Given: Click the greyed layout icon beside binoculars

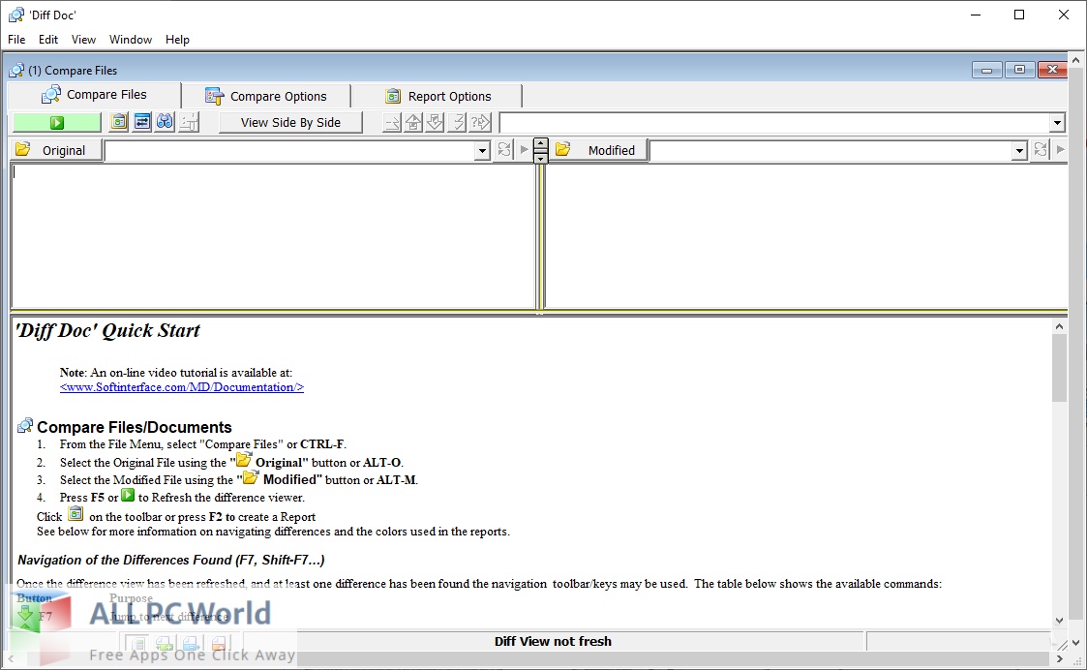Looking at the screenshot, I should (189, 122).
